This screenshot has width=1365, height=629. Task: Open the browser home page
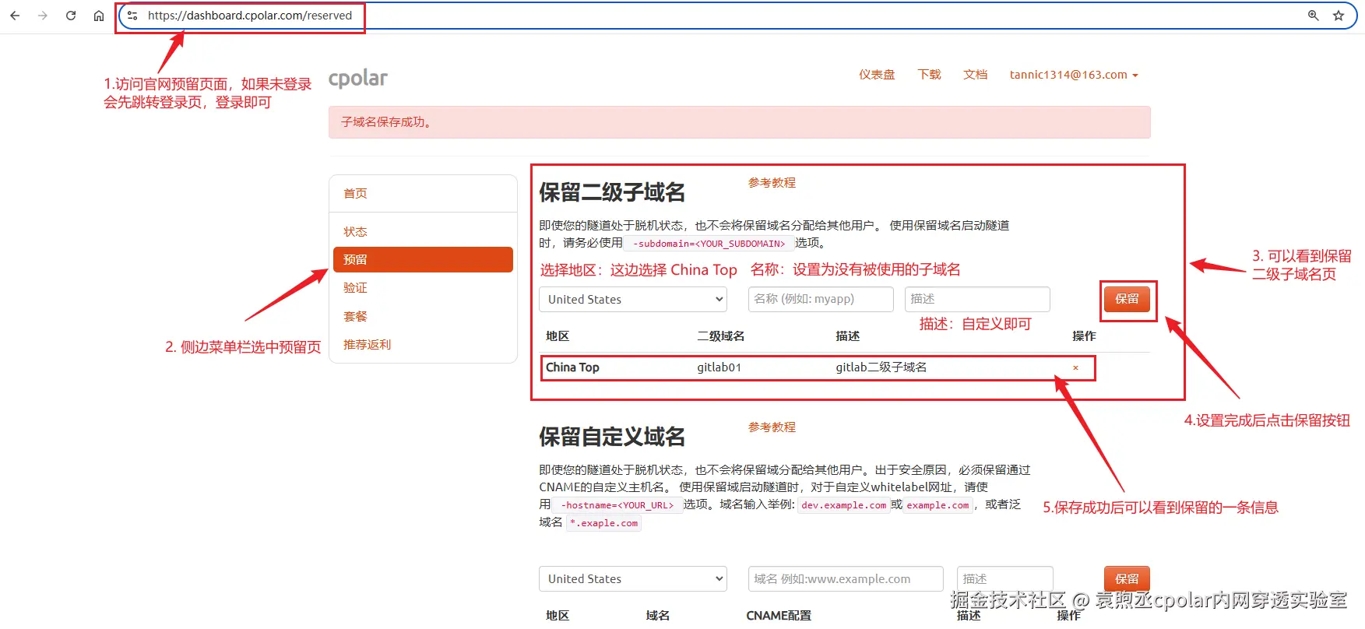click(99, 16)
